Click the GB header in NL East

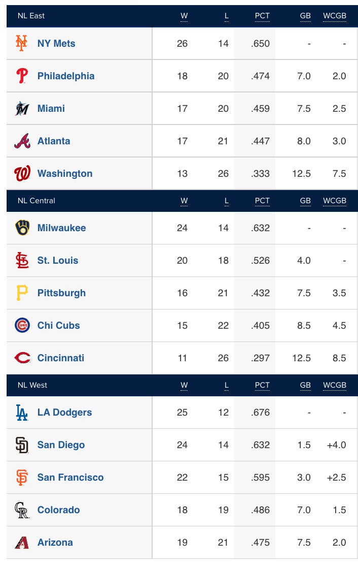pos(305,16)
